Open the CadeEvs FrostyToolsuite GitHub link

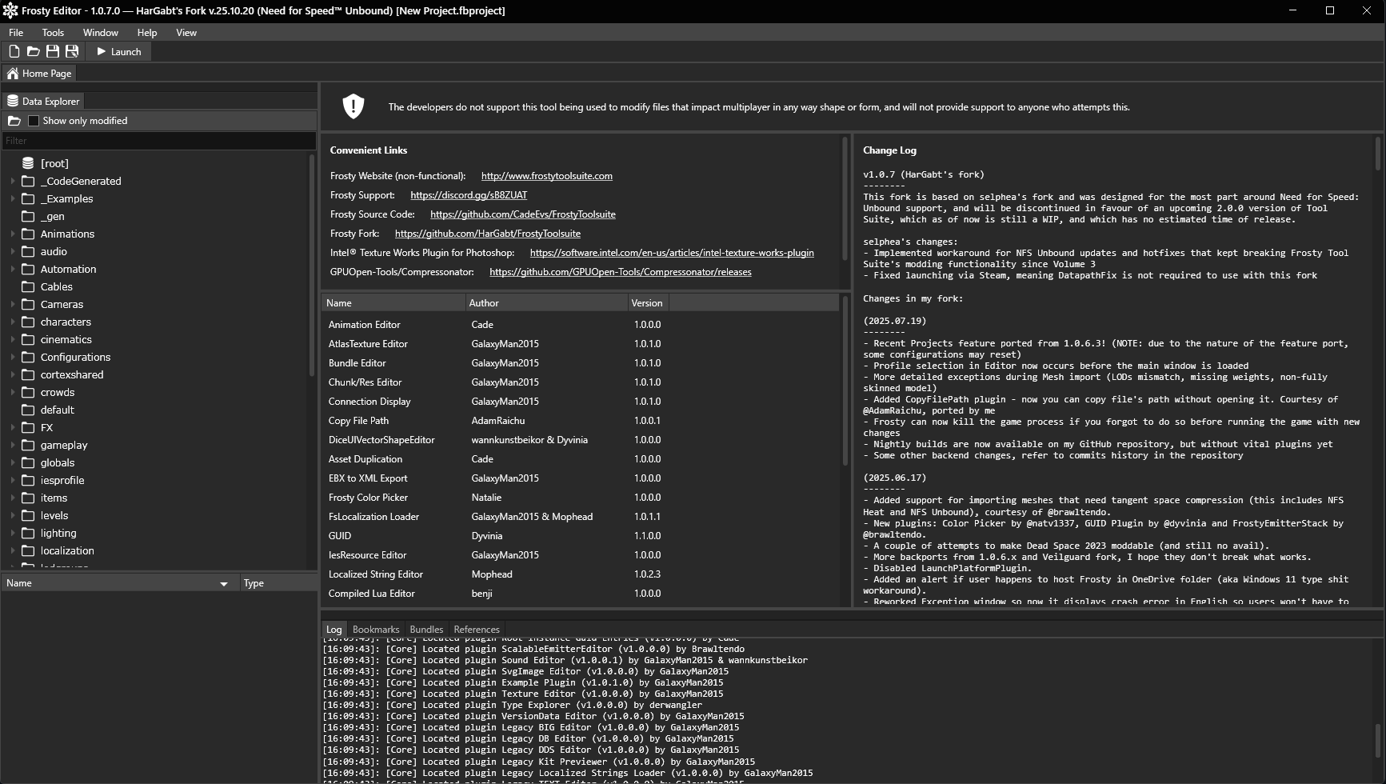click(523, 214)
